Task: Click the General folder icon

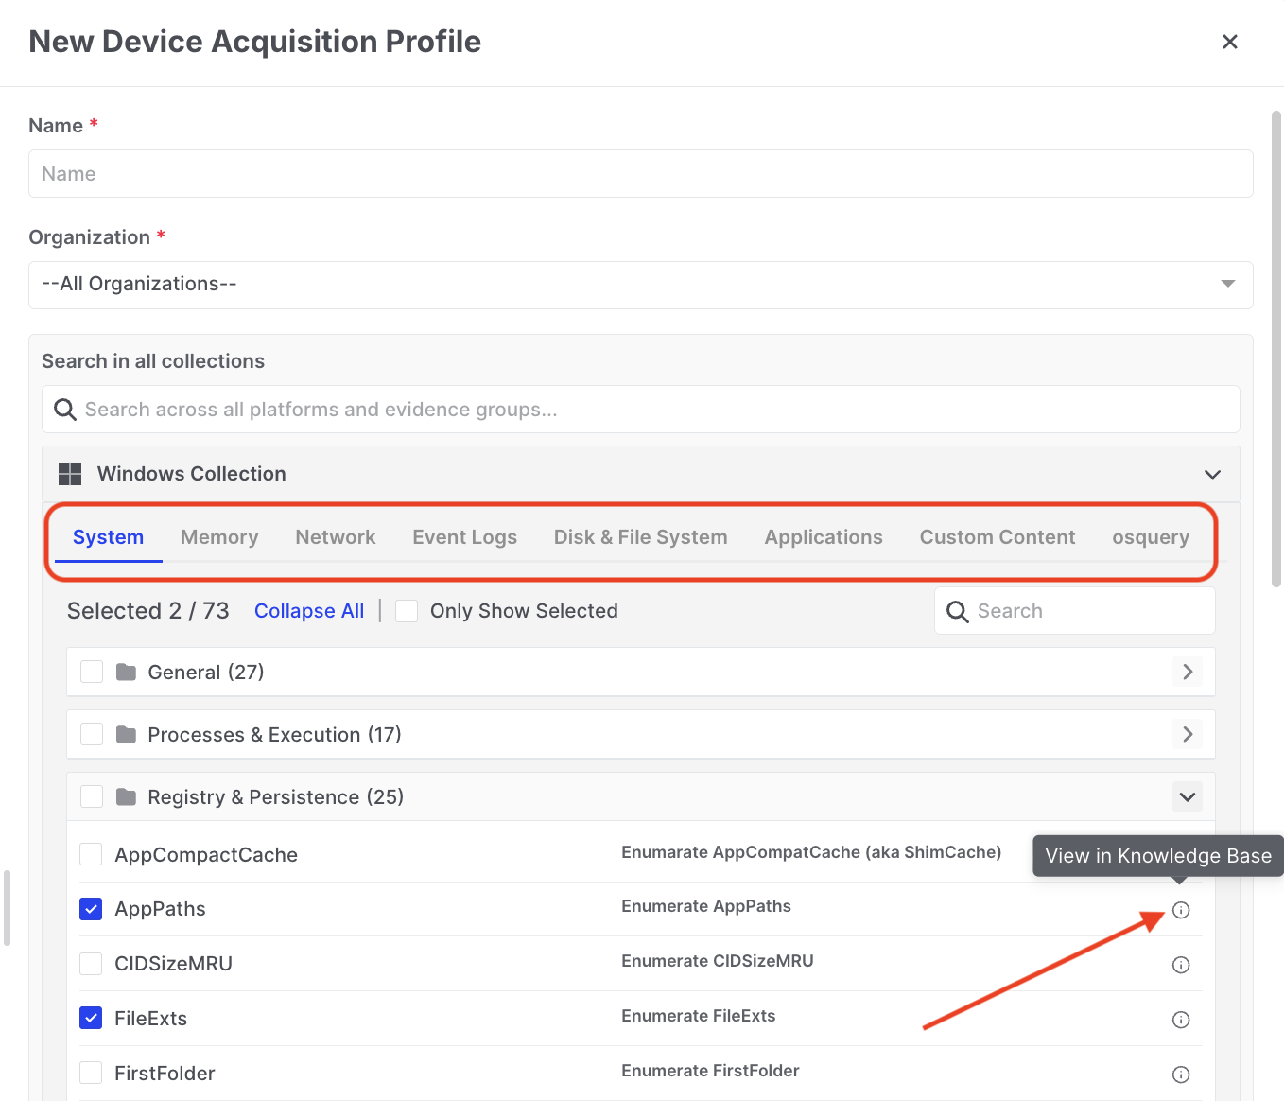Action: click(x=126, y=673)
